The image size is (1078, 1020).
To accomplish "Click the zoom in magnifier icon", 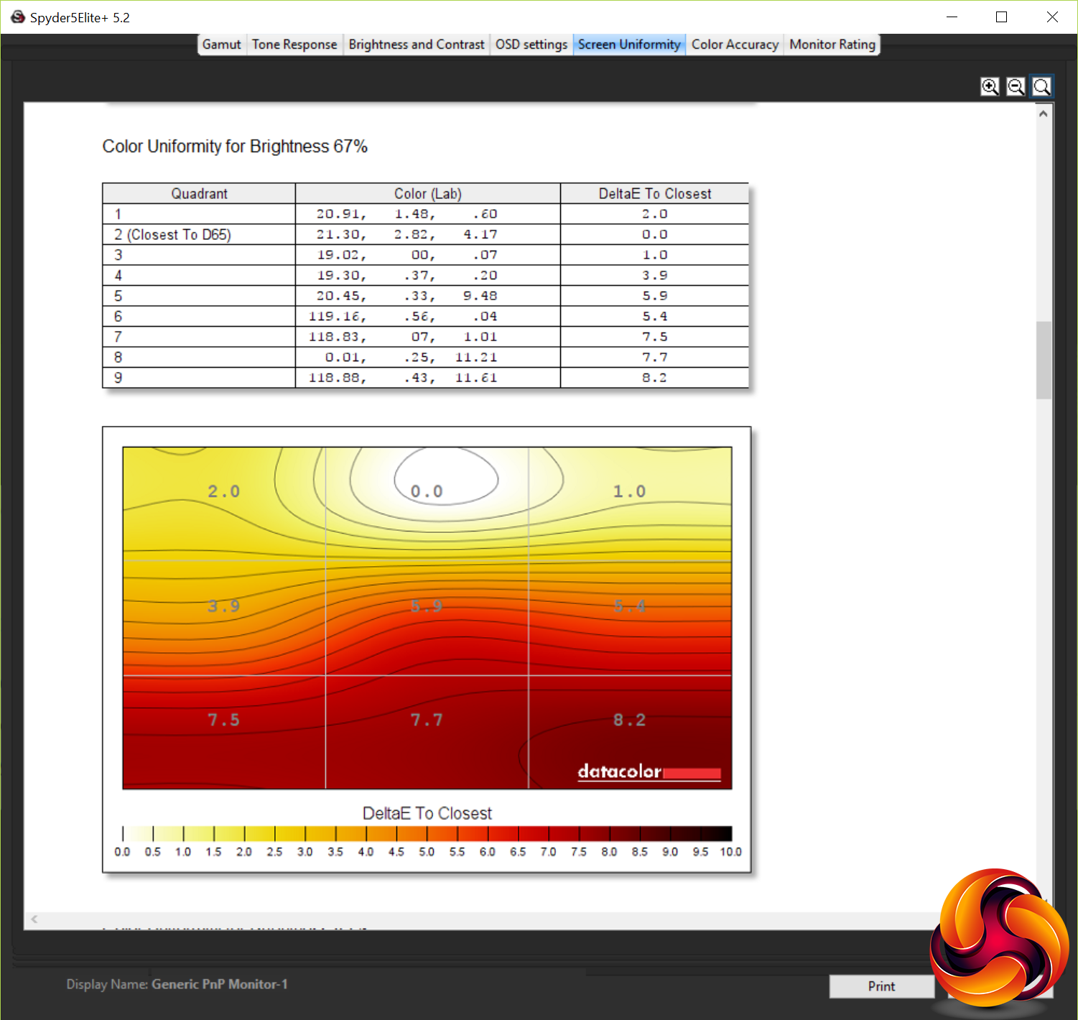I will point(990,87).
